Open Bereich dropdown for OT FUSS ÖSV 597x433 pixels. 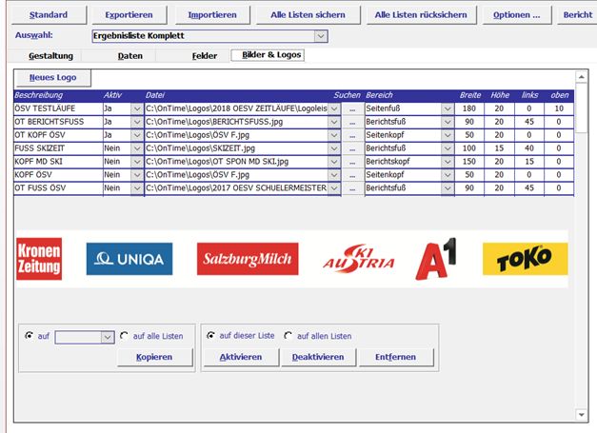click(x=448, y=188)
